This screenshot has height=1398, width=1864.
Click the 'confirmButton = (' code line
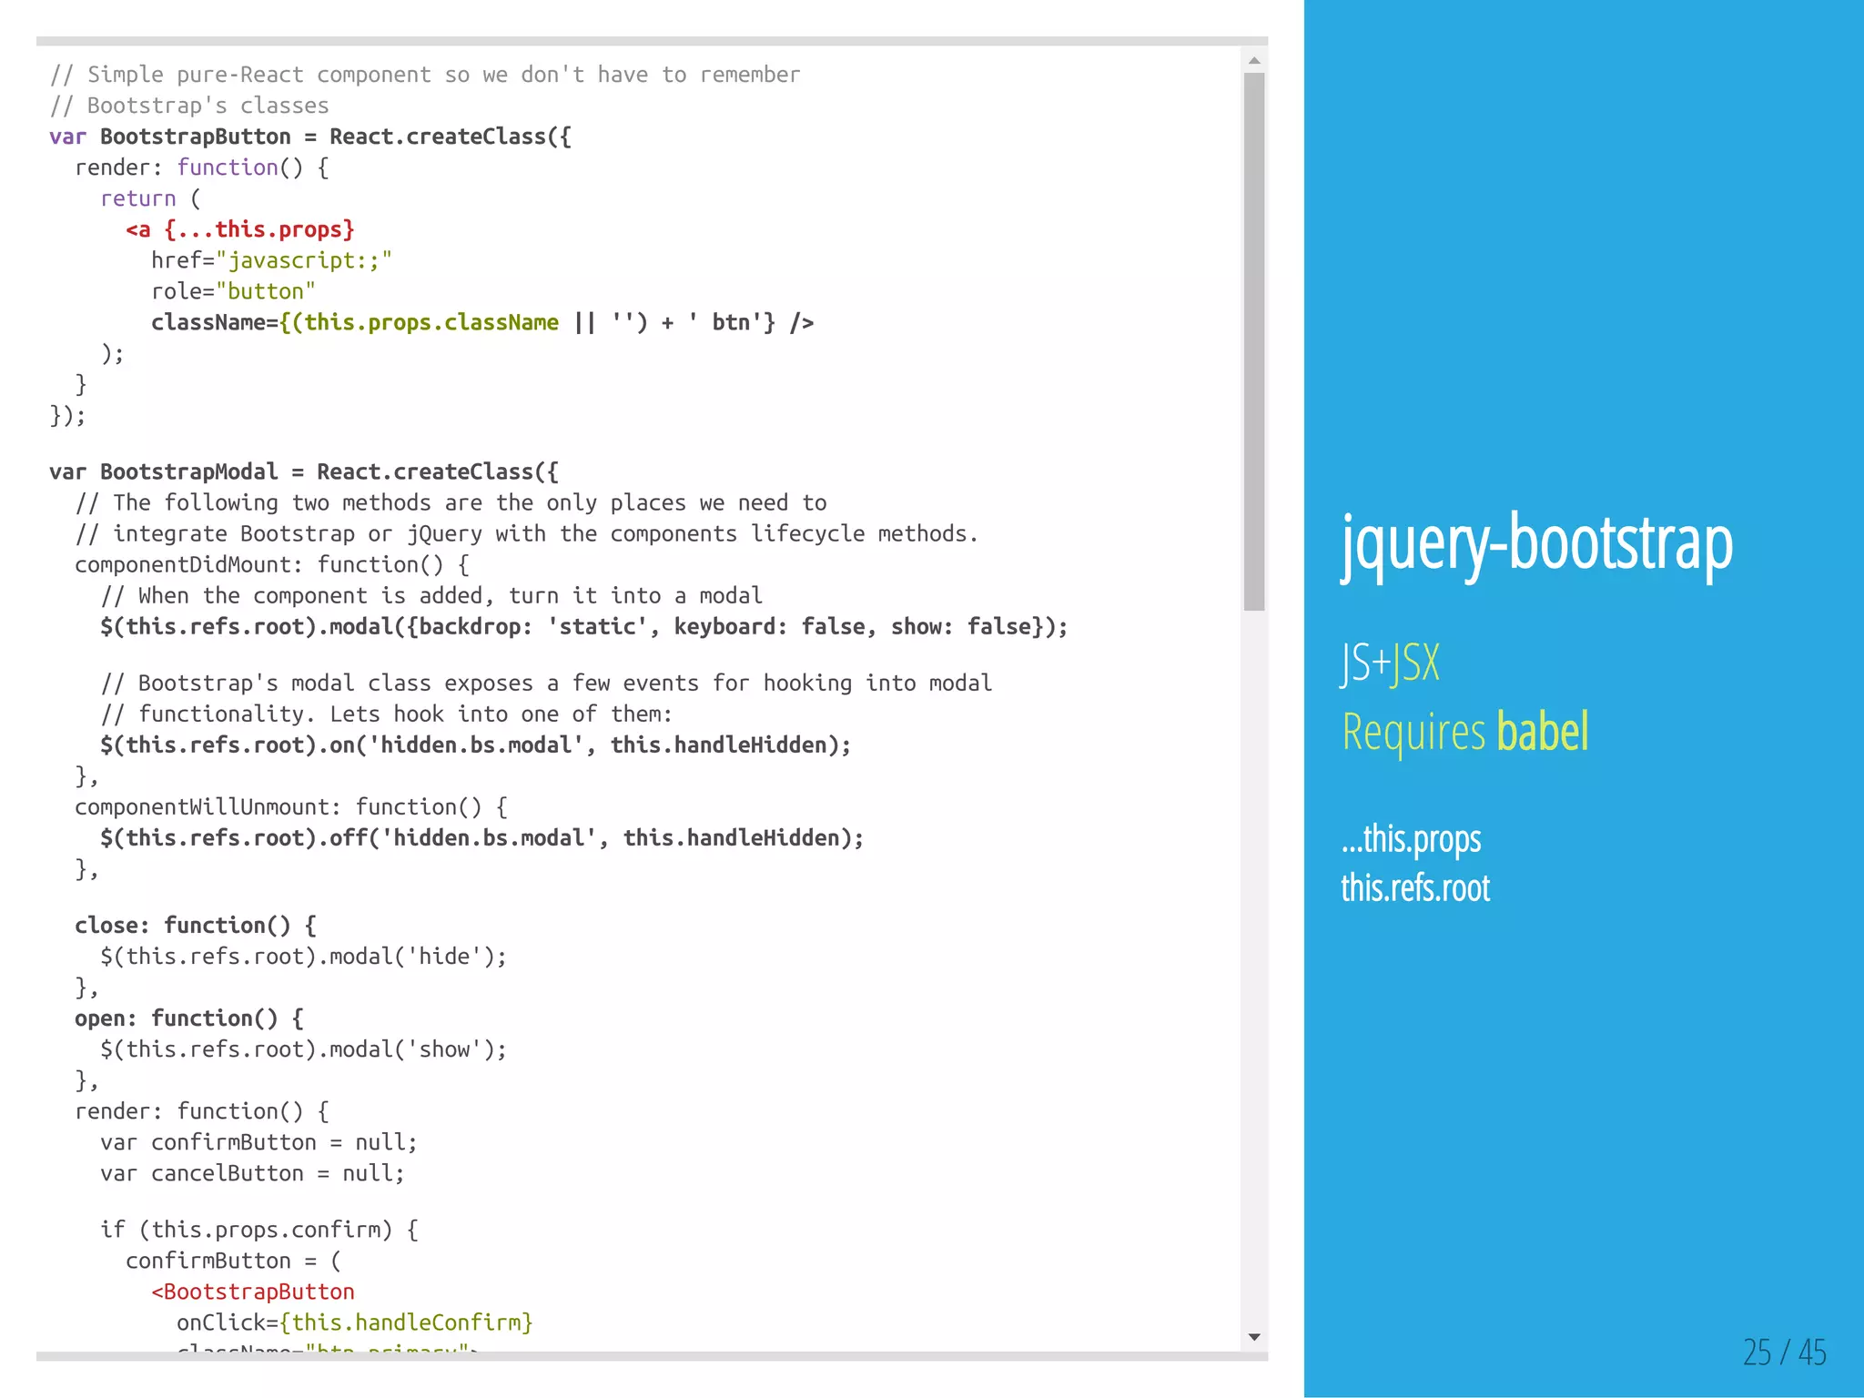(x=233, y=1260)
